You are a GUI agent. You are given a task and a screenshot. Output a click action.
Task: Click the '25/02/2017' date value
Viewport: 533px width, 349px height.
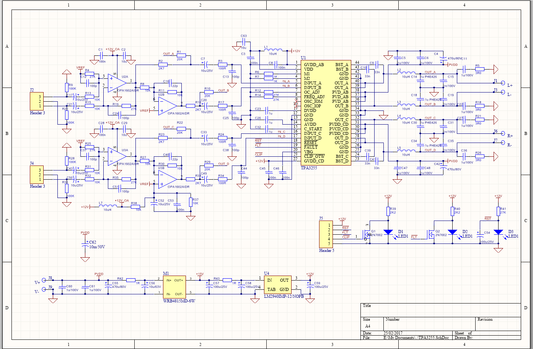click(393, 333)
